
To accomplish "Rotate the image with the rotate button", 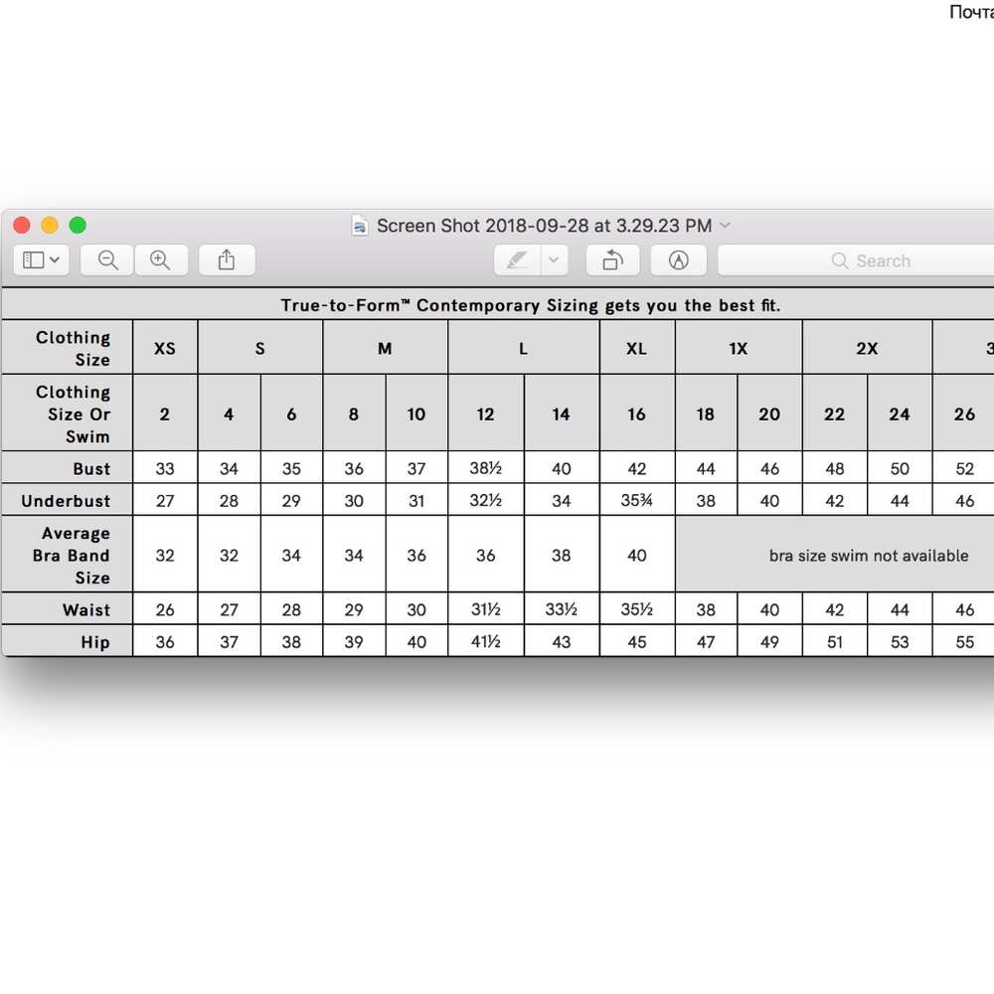I will [612, 259].
